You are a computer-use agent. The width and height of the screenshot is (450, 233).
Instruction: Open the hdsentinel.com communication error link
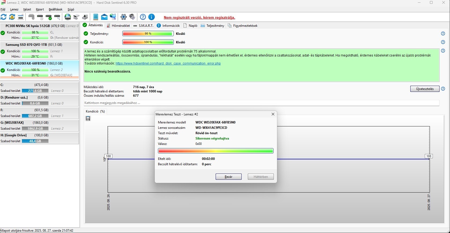click(168, 63)
